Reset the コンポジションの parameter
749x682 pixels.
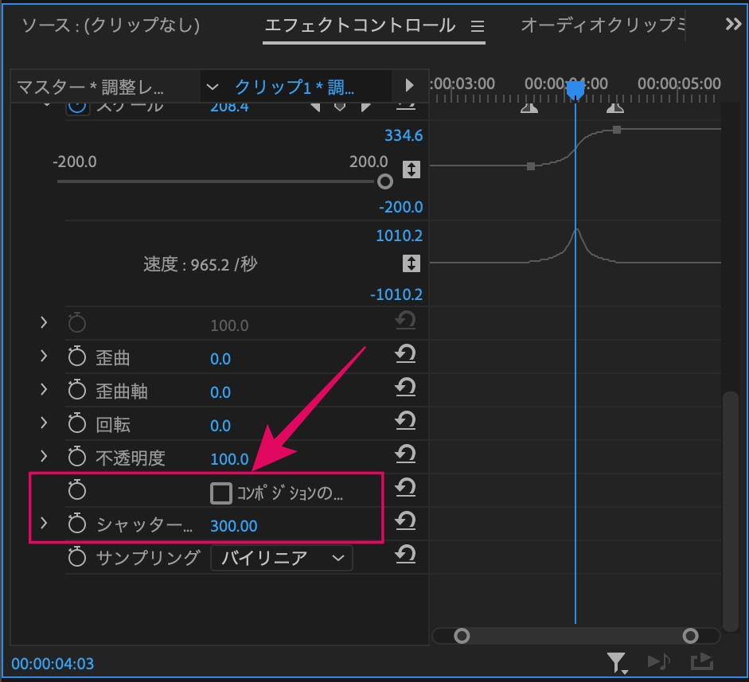coord(405,488)
